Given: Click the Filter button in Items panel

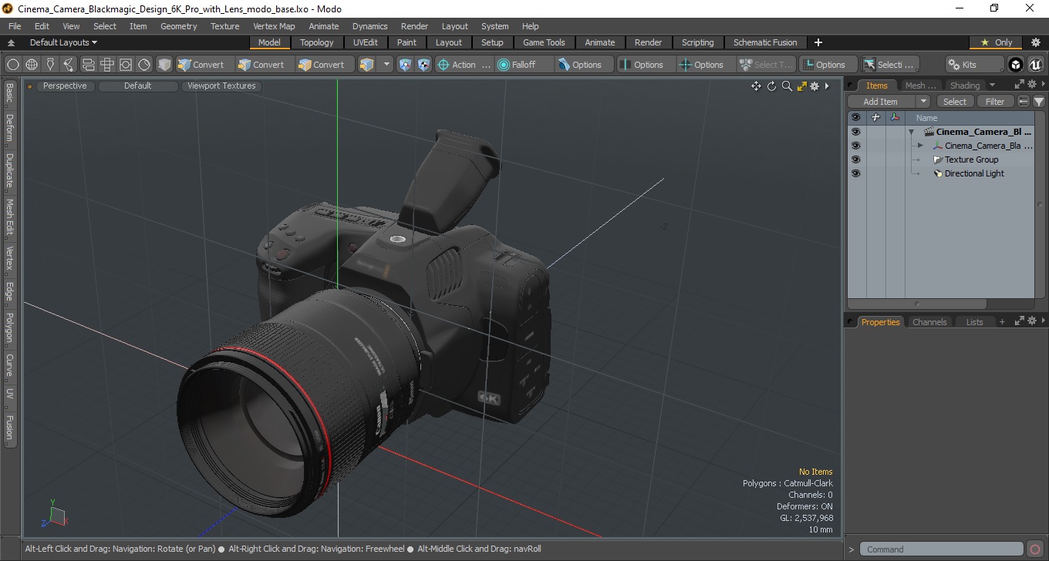Looking at the screenshot, I should (996, 102).
